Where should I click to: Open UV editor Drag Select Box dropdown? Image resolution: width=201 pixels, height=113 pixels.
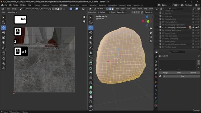point(12,12)
